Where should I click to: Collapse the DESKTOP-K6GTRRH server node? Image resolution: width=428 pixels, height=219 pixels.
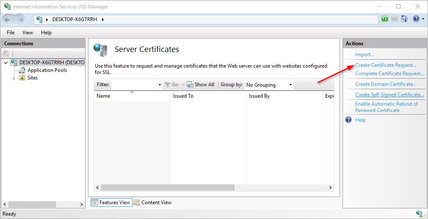6,63
